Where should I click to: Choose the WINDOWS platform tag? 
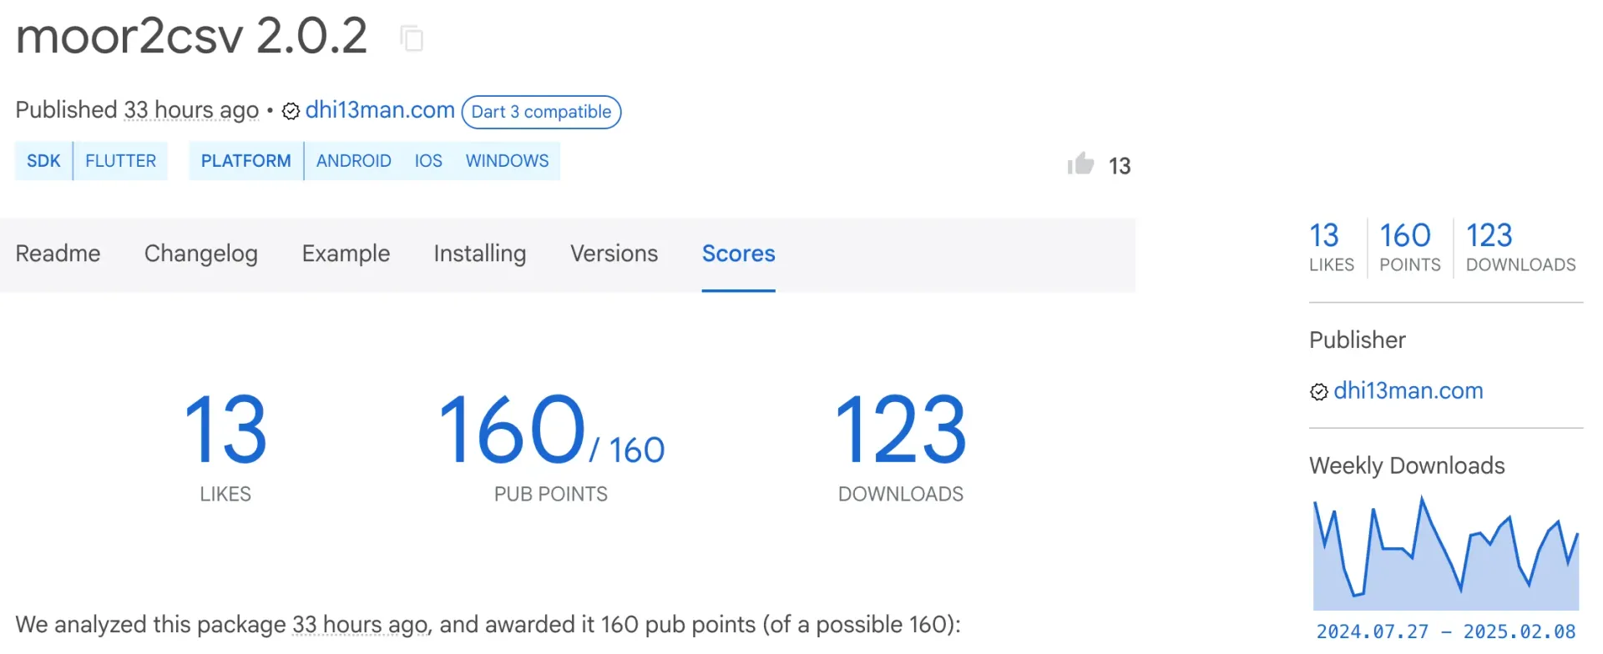pos(507,161)
